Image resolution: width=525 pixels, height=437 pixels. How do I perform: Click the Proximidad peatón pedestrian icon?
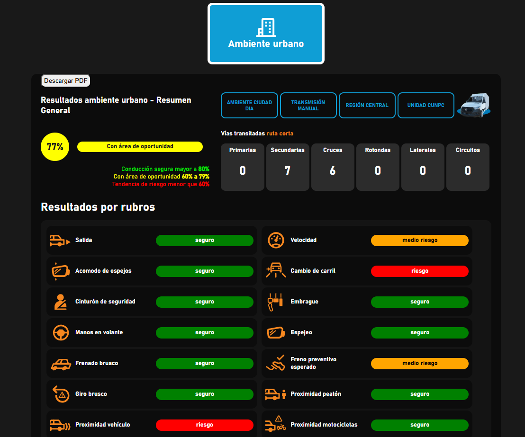[x=275, y=394]
